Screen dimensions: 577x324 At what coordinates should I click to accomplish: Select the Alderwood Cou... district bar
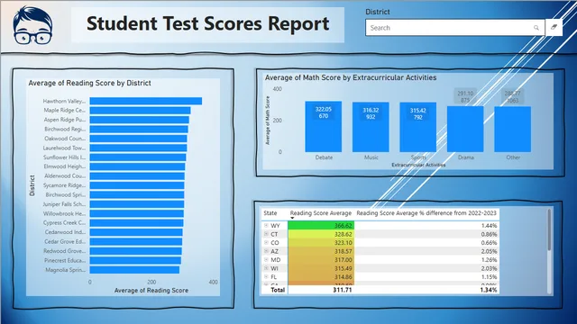(x=137, y=176)
